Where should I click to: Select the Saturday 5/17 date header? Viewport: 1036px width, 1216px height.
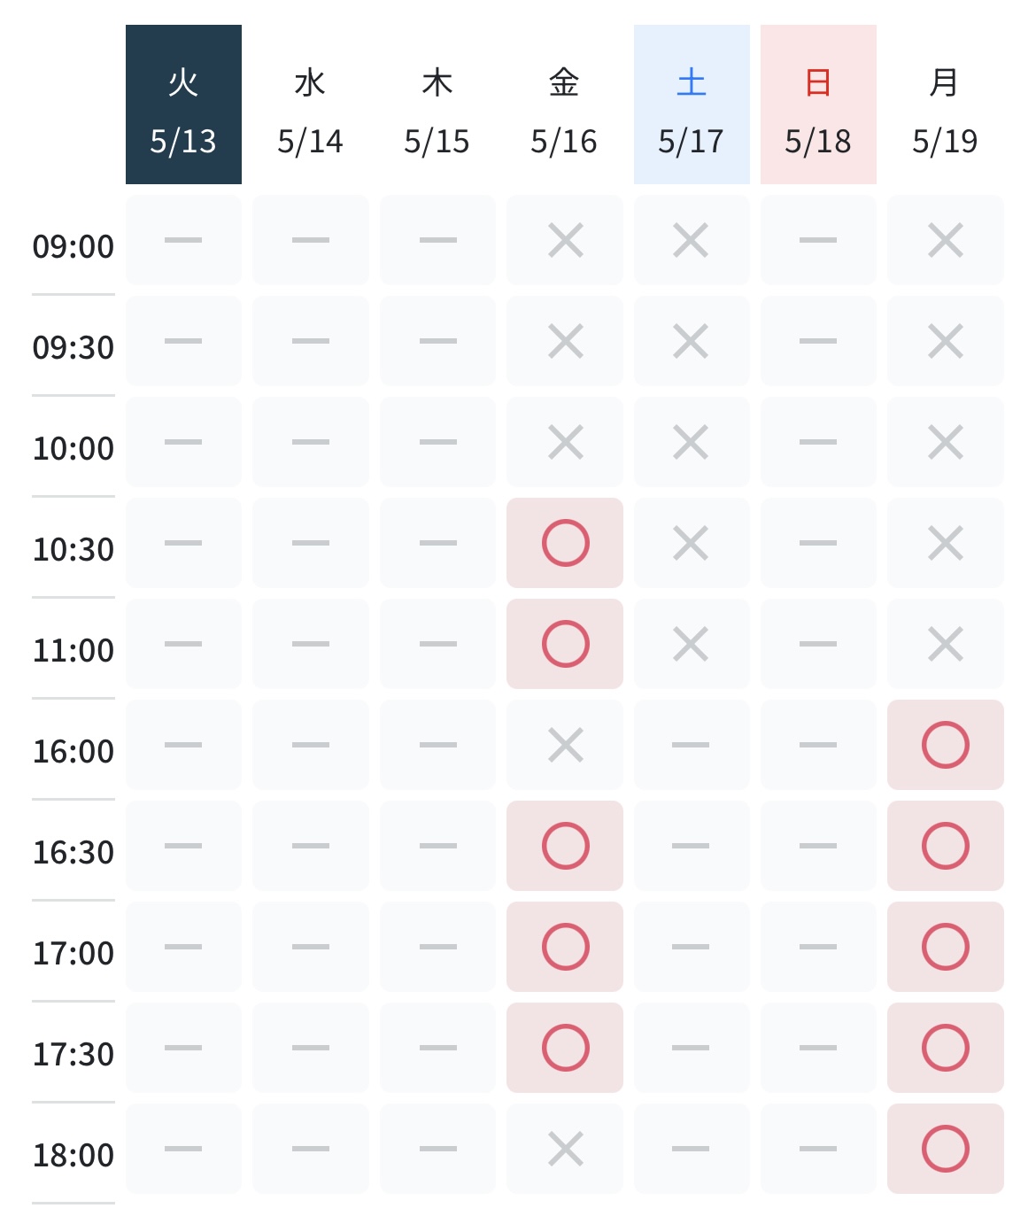[x=692, y=105]
